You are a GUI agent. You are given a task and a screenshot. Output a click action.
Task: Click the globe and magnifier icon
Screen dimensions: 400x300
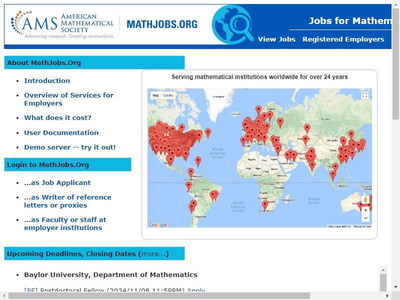point(232,24)
